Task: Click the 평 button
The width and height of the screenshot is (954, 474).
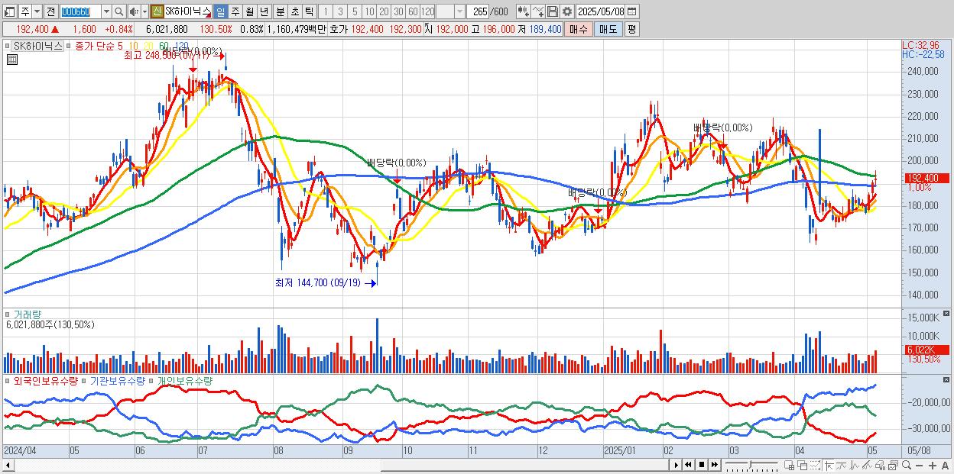Action: pos(631,29)
